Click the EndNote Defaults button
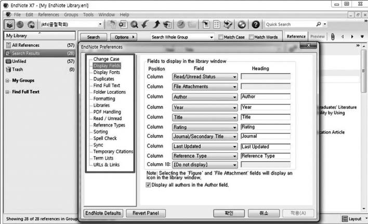The width and height of the screenshot is (368, 224). (103, 213)
